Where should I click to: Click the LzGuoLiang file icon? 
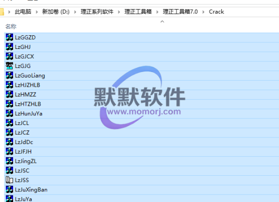(x=9, y=75)
